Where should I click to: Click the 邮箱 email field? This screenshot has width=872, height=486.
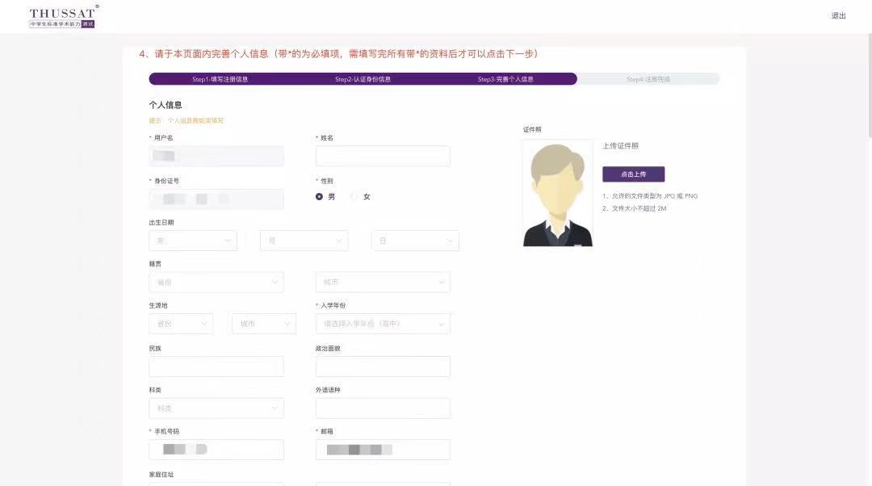(383, 450)
